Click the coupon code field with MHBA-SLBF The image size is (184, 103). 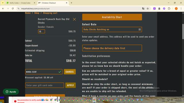44,72
